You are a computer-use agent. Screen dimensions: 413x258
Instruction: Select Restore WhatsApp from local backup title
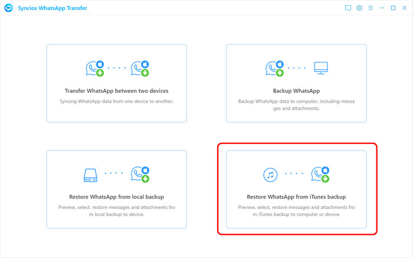(x=116, y=197)
